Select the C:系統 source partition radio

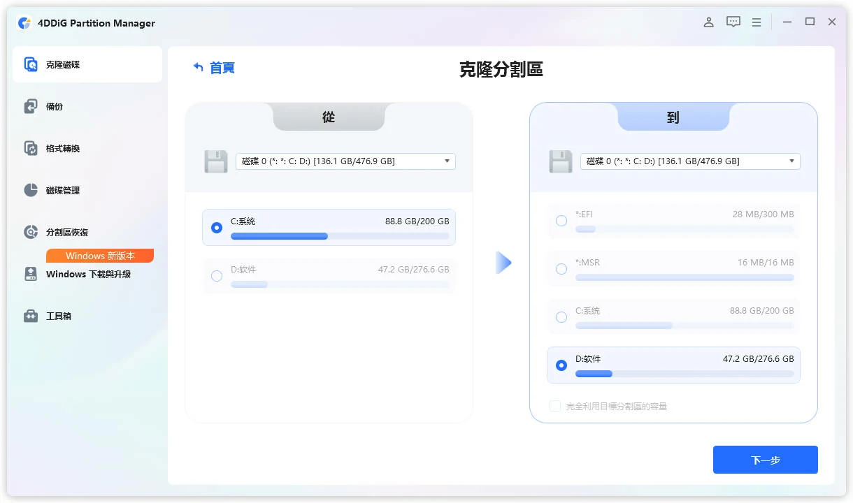point(217,227)
